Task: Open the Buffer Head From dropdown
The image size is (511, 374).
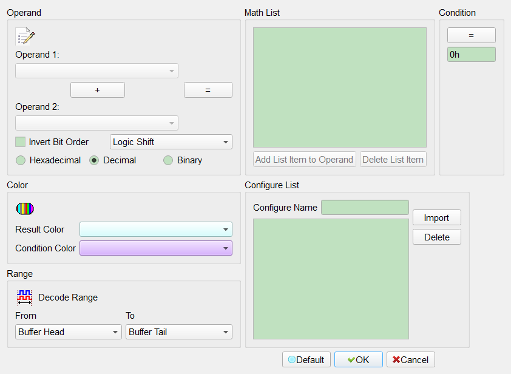Action: [69, 332]
